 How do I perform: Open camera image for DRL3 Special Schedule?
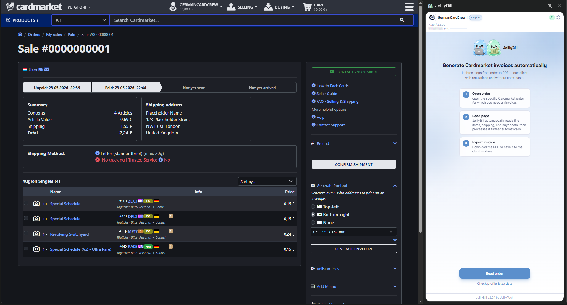[x=36, y=218]
